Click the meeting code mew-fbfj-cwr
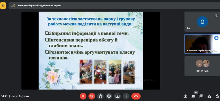This screenshot has height=101, width=220. pos(20,96)
